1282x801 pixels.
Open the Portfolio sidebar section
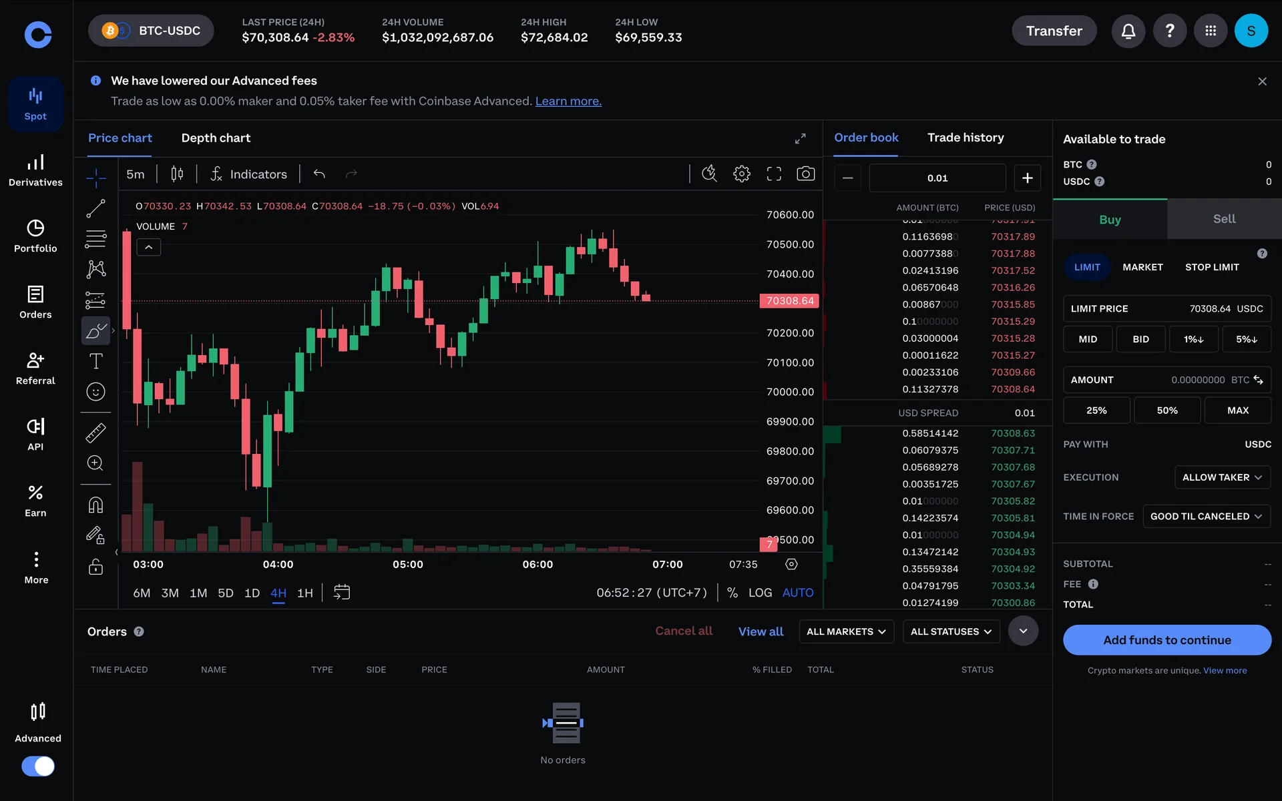click(35, 236)
